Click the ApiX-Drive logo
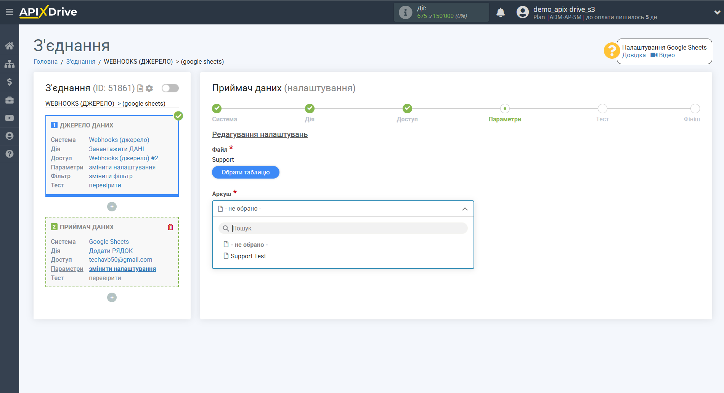 click(48, 12)
